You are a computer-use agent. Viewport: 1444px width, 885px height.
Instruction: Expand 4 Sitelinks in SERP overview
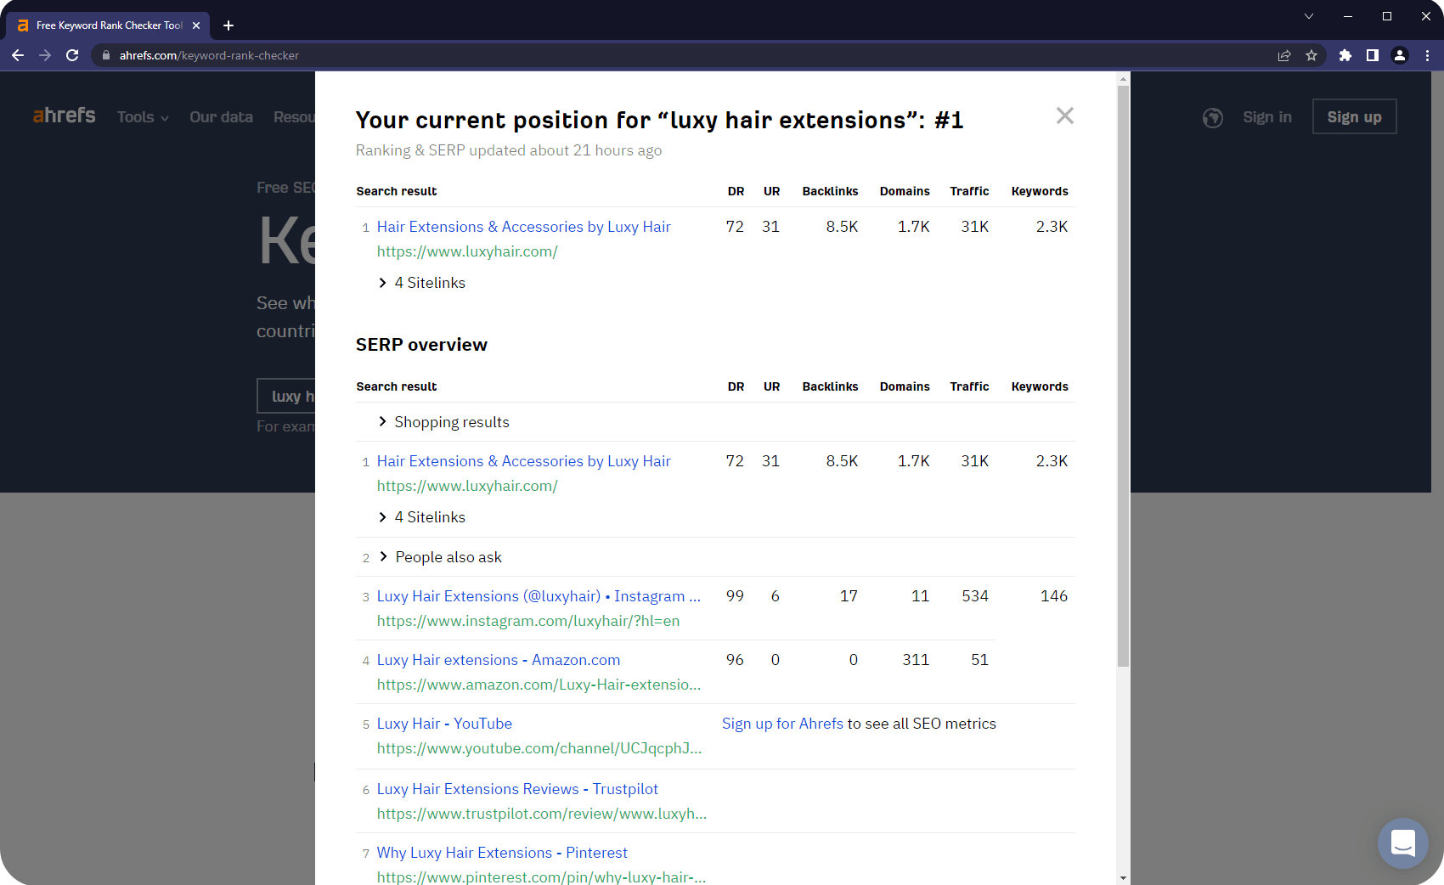click(x=422, y=517)
